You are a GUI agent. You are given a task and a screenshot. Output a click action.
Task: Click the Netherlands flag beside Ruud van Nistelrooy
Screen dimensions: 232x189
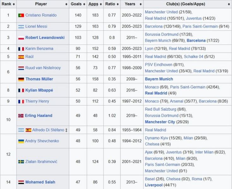coord(21,68)
